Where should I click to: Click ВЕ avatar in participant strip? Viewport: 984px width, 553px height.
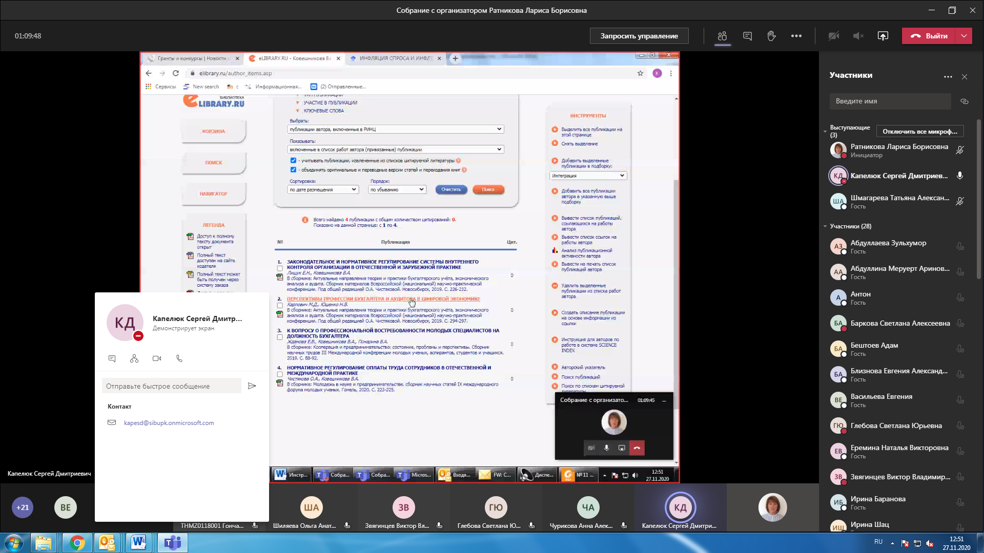click(x=66, y=507)
